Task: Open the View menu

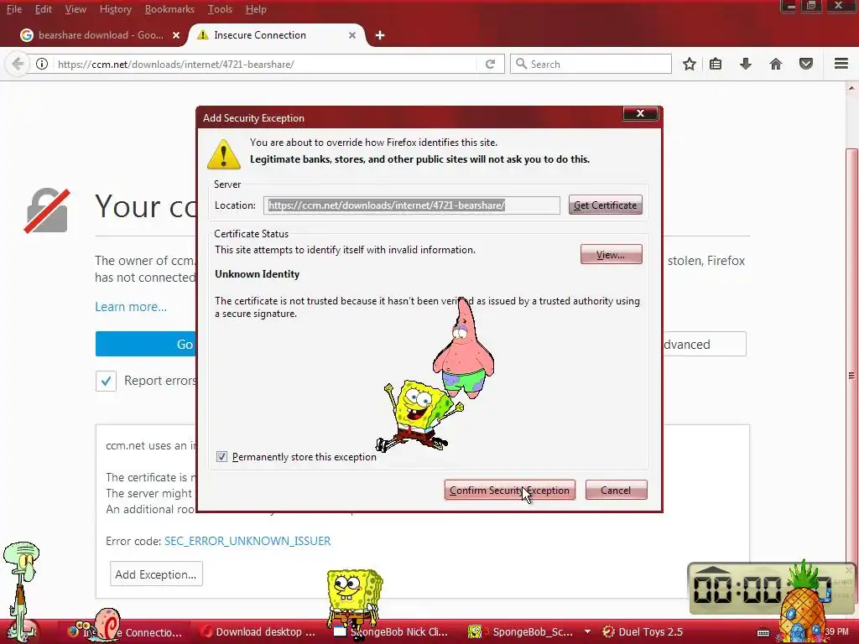Action: 75,9
